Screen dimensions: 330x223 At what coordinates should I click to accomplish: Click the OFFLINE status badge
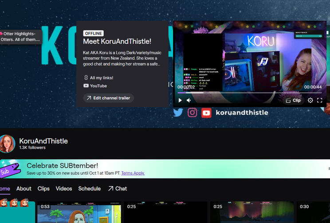pyautogui.click(x=94, y=33)
